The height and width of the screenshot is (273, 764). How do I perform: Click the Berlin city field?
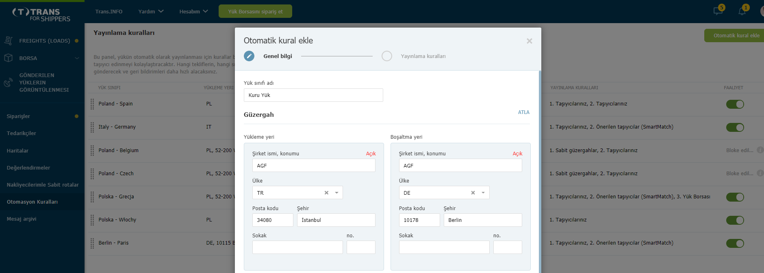click(483, 220)
